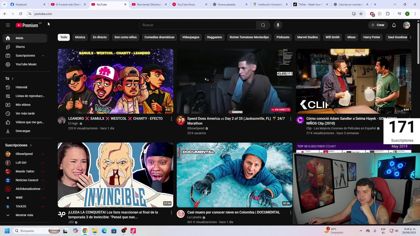The height and width of the screenshot is (236, 420).
Task: Click the search magnifier button
Action: coord(263,25)
